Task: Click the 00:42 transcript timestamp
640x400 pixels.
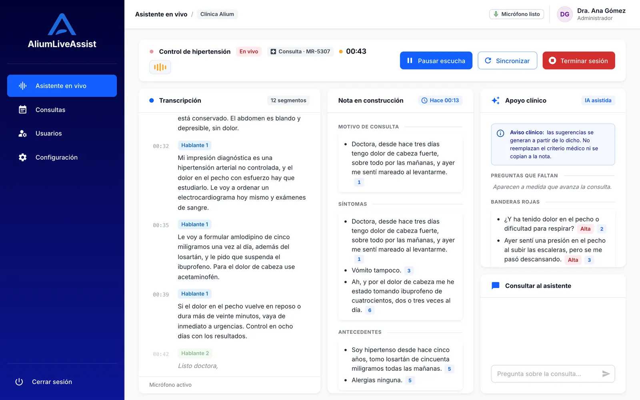Action: 161,354
